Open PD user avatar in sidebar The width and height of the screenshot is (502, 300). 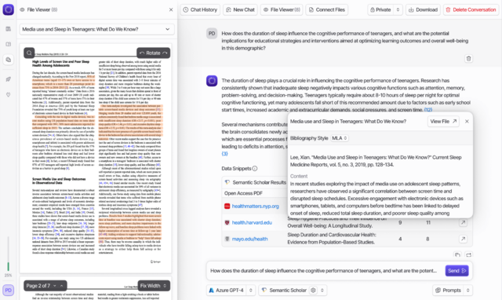(x=9, y=291)
